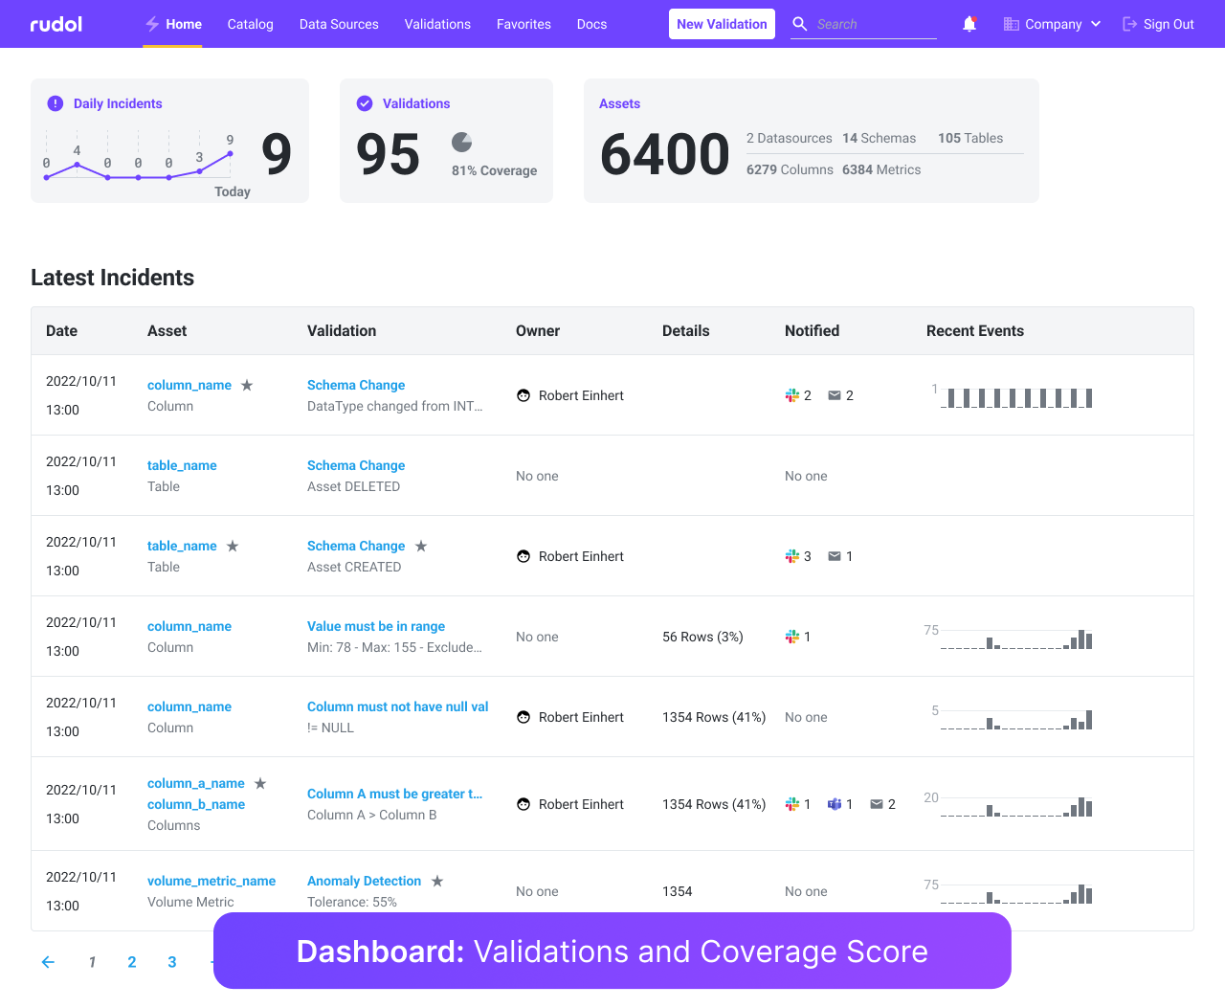Click the Validations checkmark badge icon

364,103
